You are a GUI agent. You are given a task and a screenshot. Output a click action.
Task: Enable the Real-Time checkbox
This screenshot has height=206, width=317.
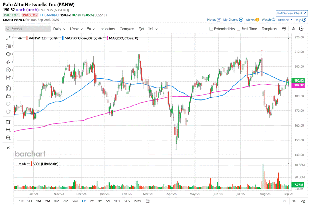(x=239, y=29)
